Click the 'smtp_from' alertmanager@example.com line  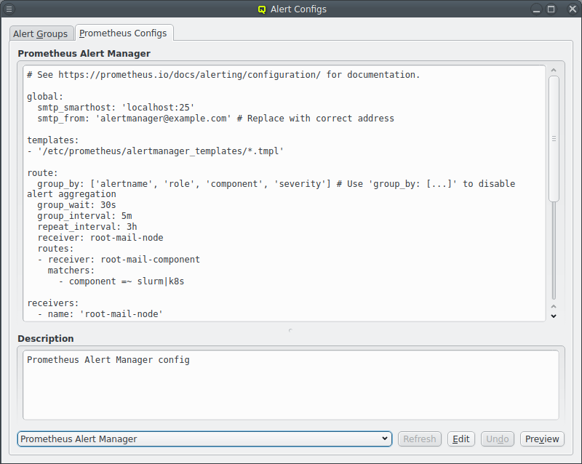pyautogui.click(x=215, y=119)
